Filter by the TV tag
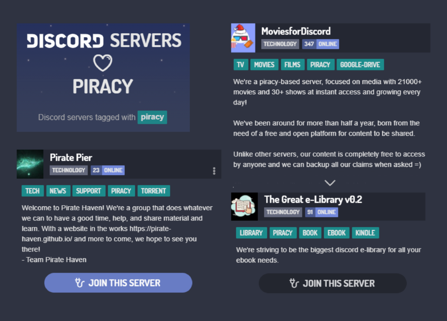The image size is (447, 321). tap(241, 65)
